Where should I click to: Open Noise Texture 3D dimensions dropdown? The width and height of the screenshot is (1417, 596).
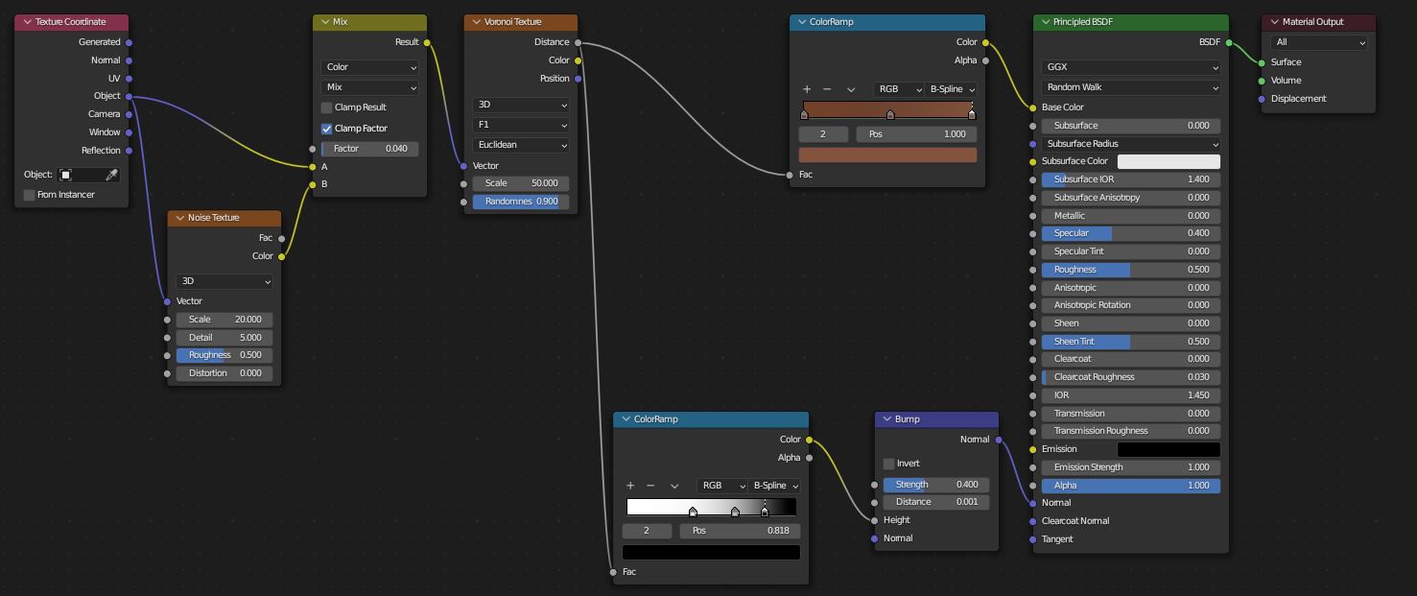[224, 281]
